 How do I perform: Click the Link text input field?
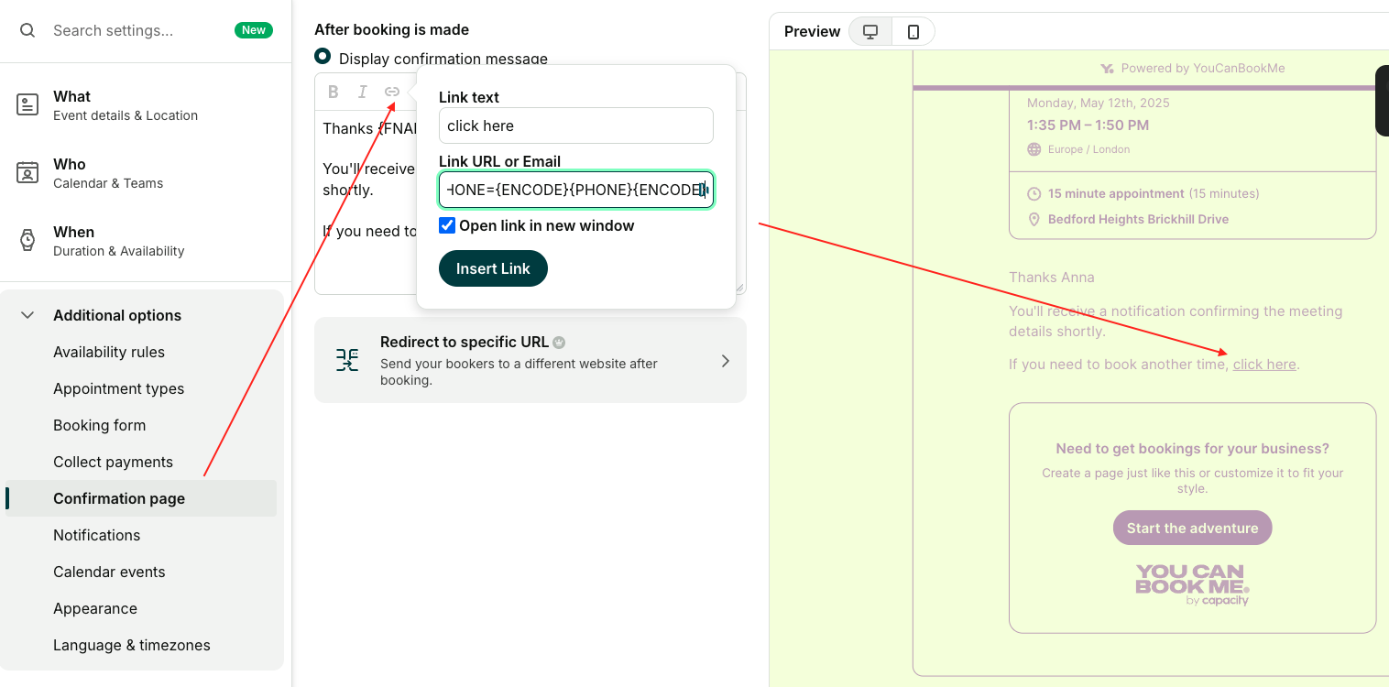pyautogui.click(x=576, y=125)
